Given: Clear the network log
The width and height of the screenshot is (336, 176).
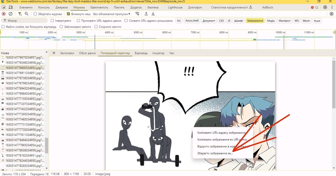Looking at the screenshot, I should click(x=11, y=14).
